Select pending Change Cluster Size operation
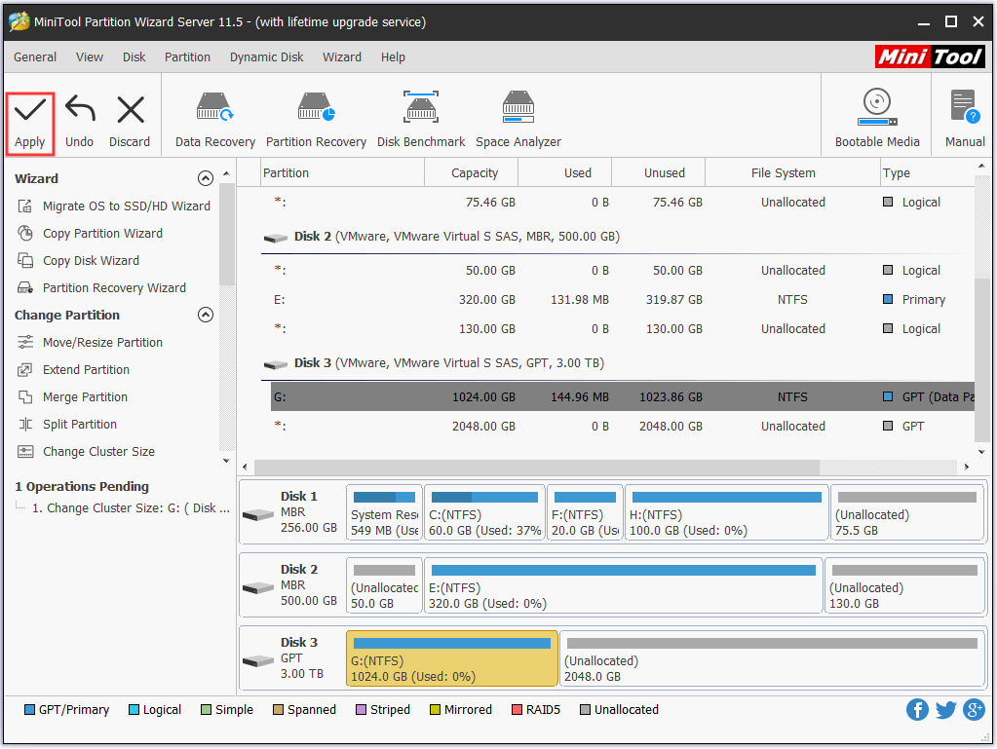Viewport: 997px width, 749px height. [131, 508]
